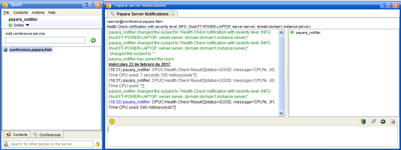Click the invite users people icon

[x=363, y=121]
